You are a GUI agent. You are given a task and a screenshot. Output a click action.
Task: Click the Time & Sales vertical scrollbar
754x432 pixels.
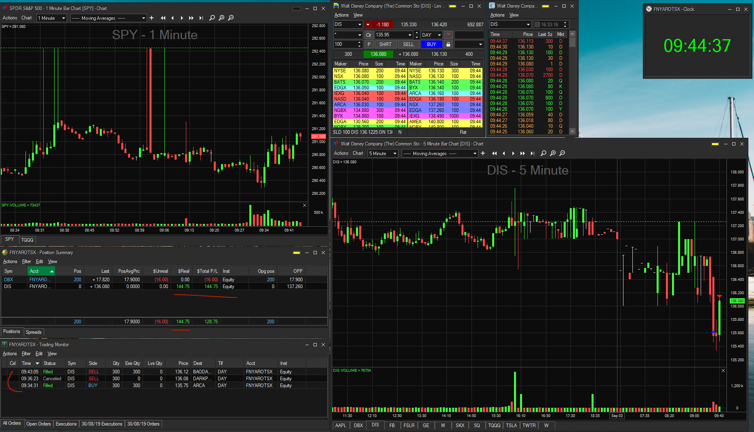[572, 81]
